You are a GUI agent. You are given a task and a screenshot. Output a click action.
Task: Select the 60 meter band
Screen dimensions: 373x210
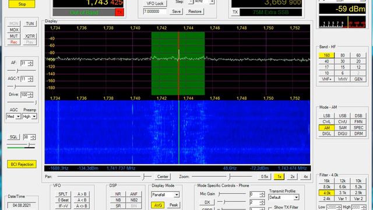tap(358, 55)
